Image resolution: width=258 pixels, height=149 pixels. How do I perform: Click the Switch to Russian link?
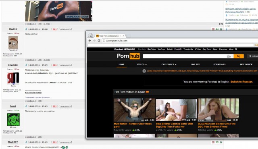[x=241, y=82]
